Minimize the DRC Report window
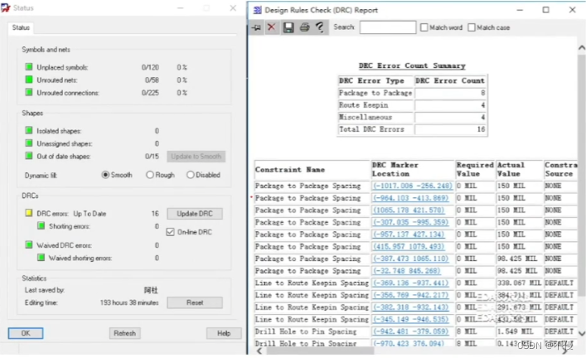This screenshot has width=586, height=358. [x=520, y=10]
